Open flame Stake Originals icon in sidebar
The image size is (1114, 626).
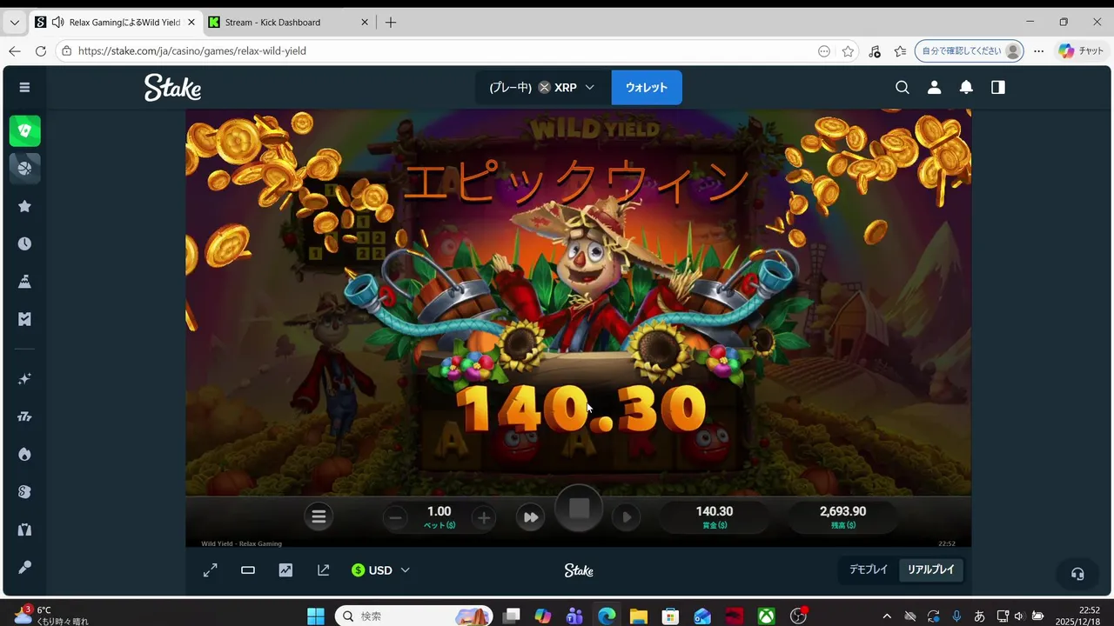click(x=24, y=454)
